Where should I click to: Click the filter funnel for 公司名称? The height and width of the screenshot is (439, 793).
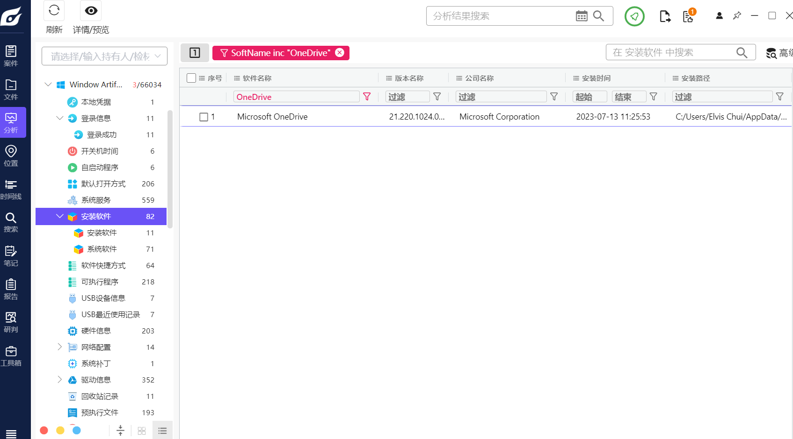pos(554,97)
